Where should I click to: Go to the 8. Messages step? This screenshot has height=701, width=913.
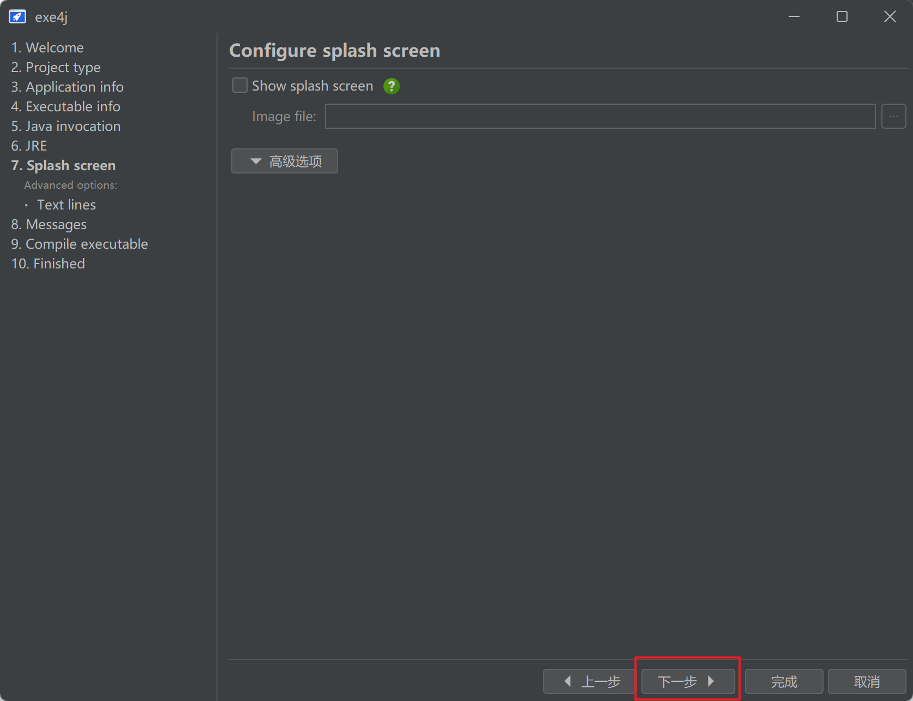tap(49, 224)
